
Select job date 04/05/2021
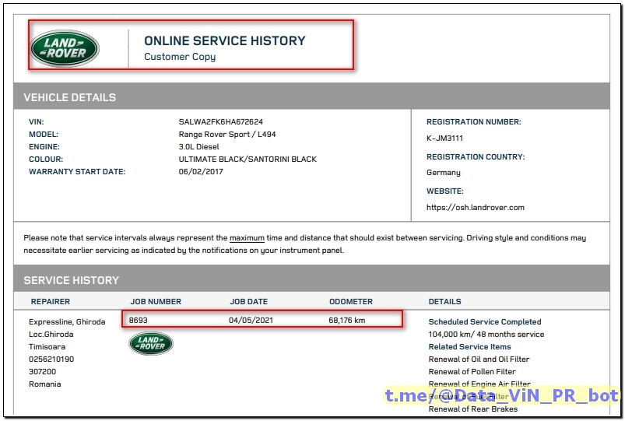[251, 320]
